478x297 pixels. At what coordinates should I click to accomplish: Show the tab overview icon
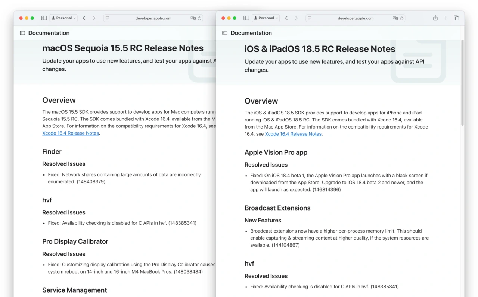click(456, 18)
